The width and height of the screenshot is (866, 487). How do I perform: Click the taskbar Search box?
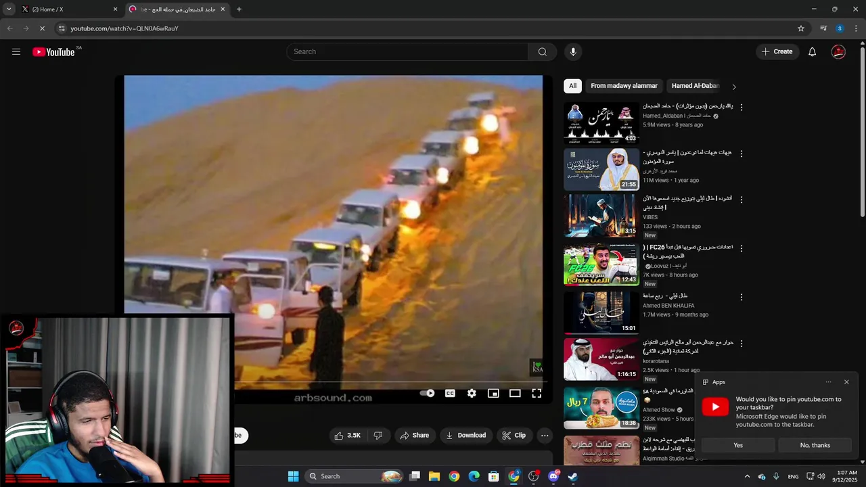click(x=355, y=476)
